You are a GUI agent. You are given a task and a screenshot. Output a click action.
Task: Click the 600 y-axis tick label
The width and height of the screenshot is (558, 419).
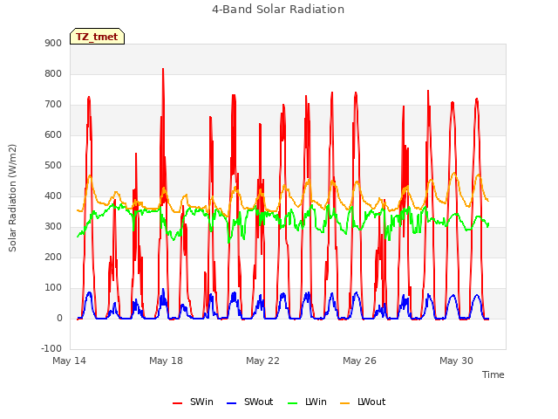(53, 134)
